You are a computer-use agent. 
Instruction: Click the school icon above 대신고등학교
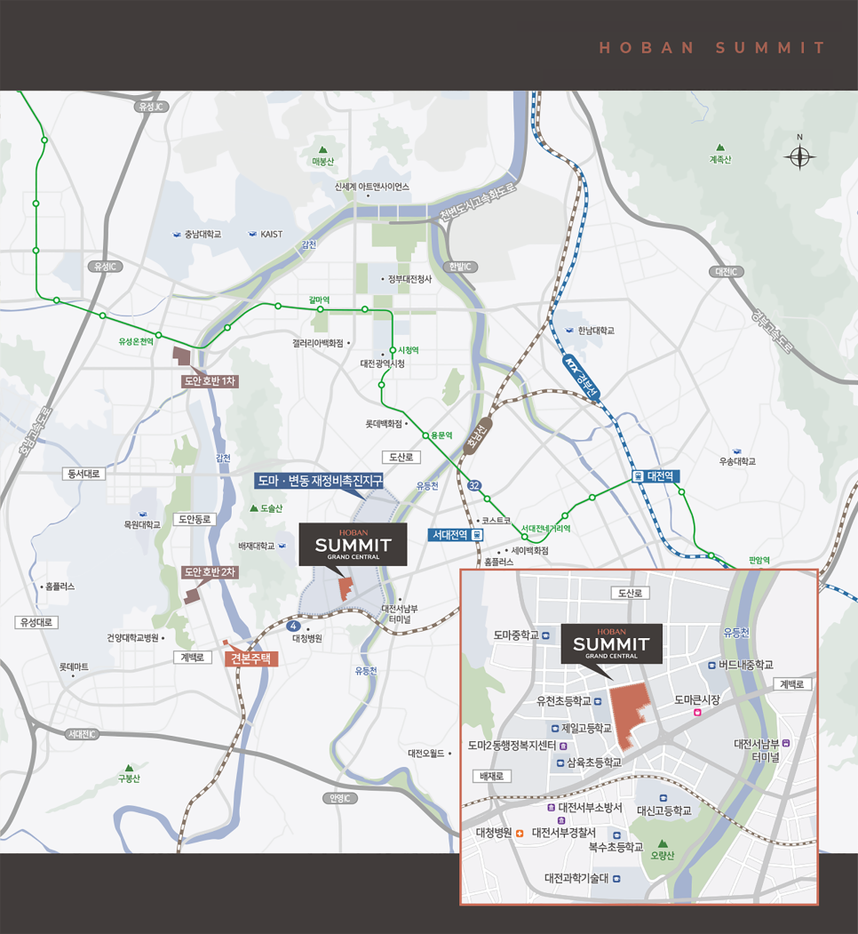[x=663, y=798]
